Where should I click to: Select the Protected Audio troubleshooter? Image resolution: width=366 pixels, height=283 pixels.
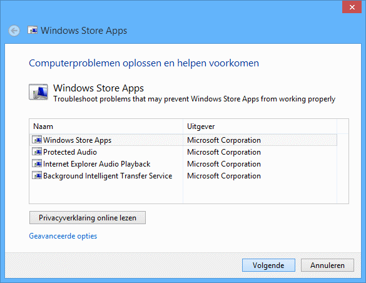(x=183, y=152)
